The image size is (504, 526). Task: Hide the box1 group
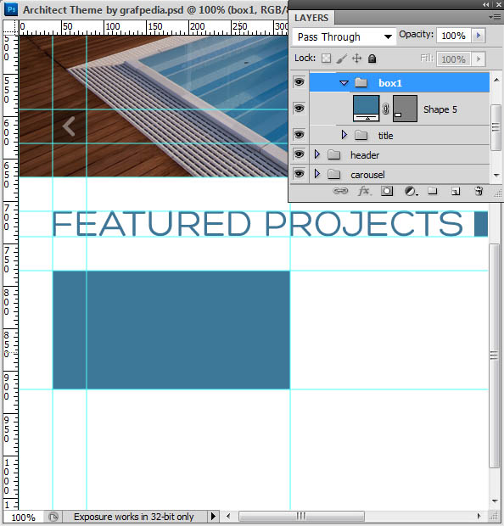tap(299, 81)
